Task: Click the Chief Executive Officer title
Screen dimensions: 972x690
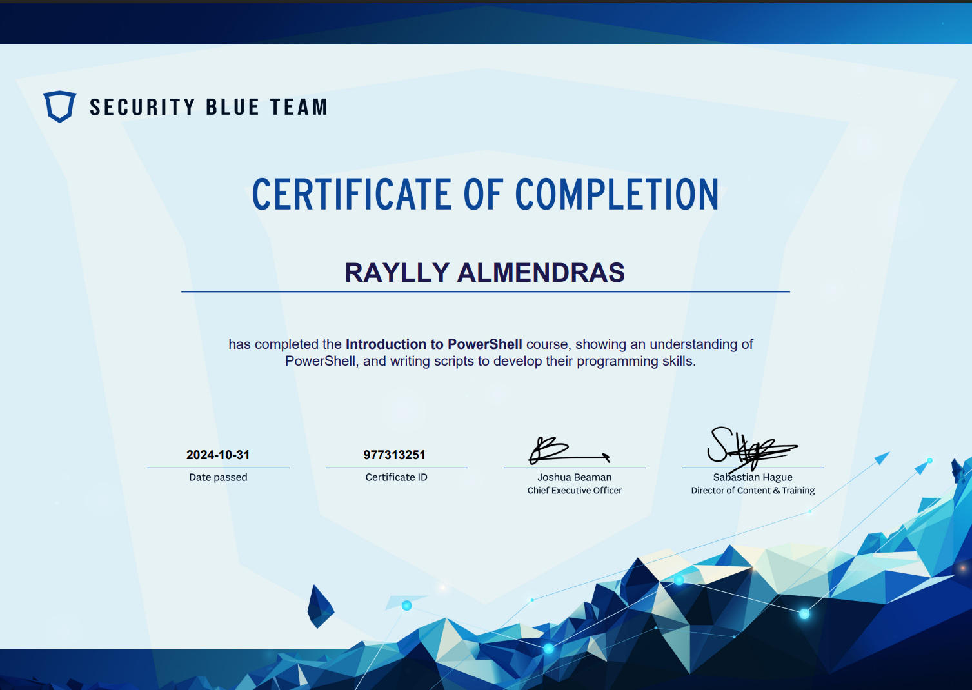Action: pyautogui.click(x=575, y=491)
